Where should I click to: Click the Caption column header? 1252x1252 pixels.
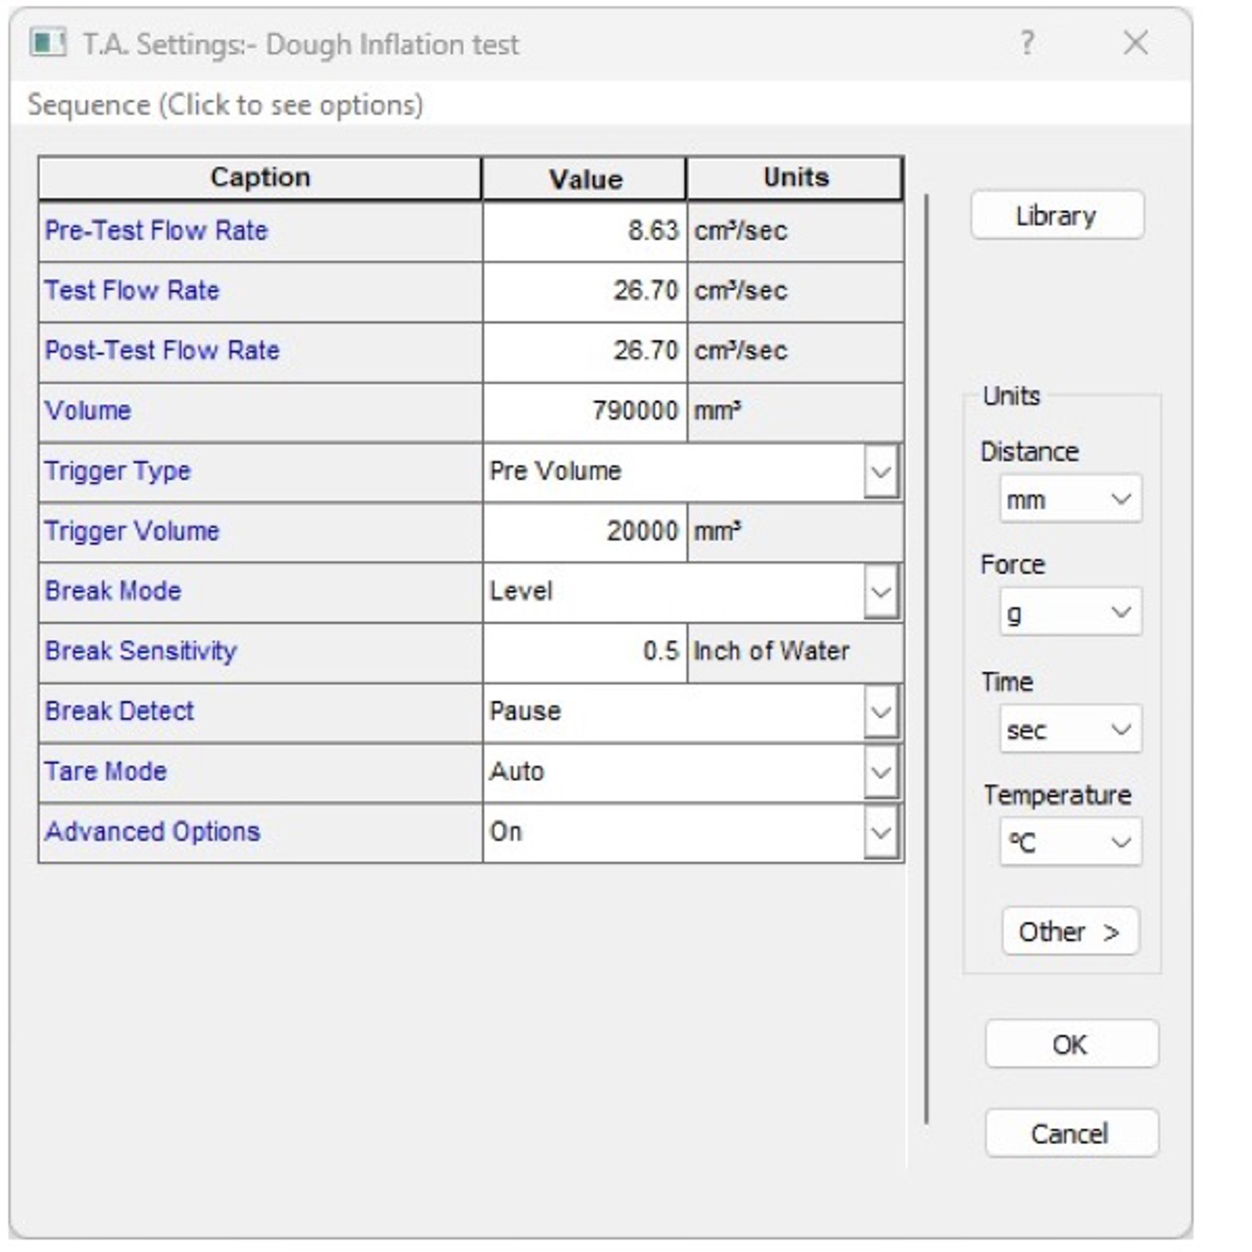coord(260,178)
